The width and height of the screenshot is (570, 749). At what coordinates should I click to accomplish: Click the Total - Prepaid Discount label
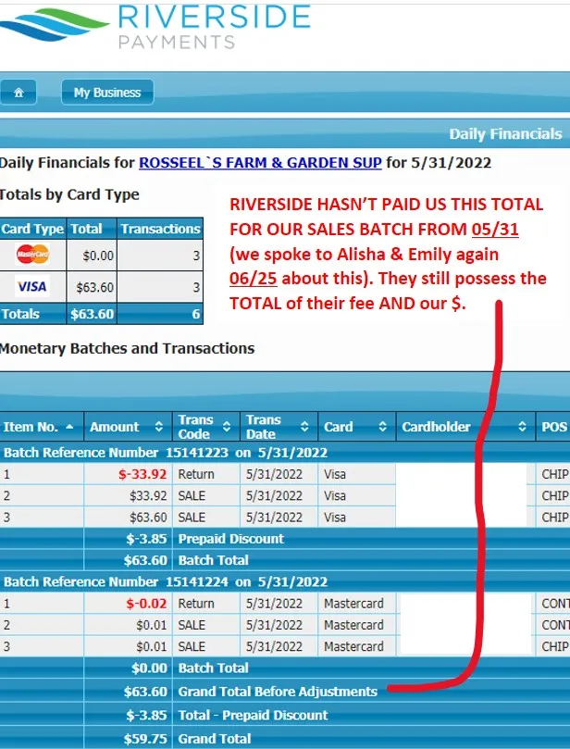(x=253, y=715)
